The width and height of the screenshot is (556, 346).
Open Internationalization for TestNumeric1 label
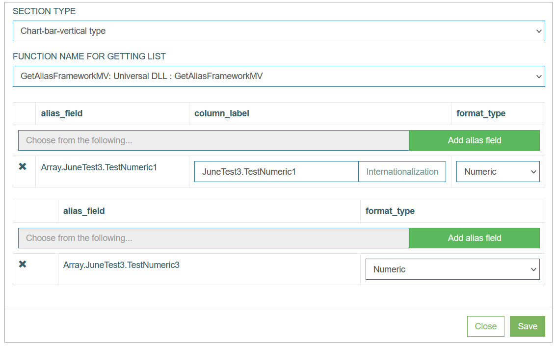tap(402, 172)
